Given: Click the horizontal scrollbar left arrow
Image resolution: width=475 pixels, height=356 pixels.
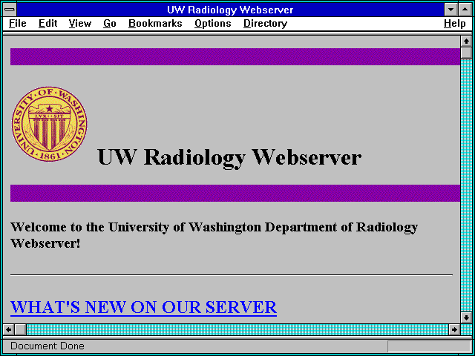Looking at the screenshot, I should pos(8,329).
